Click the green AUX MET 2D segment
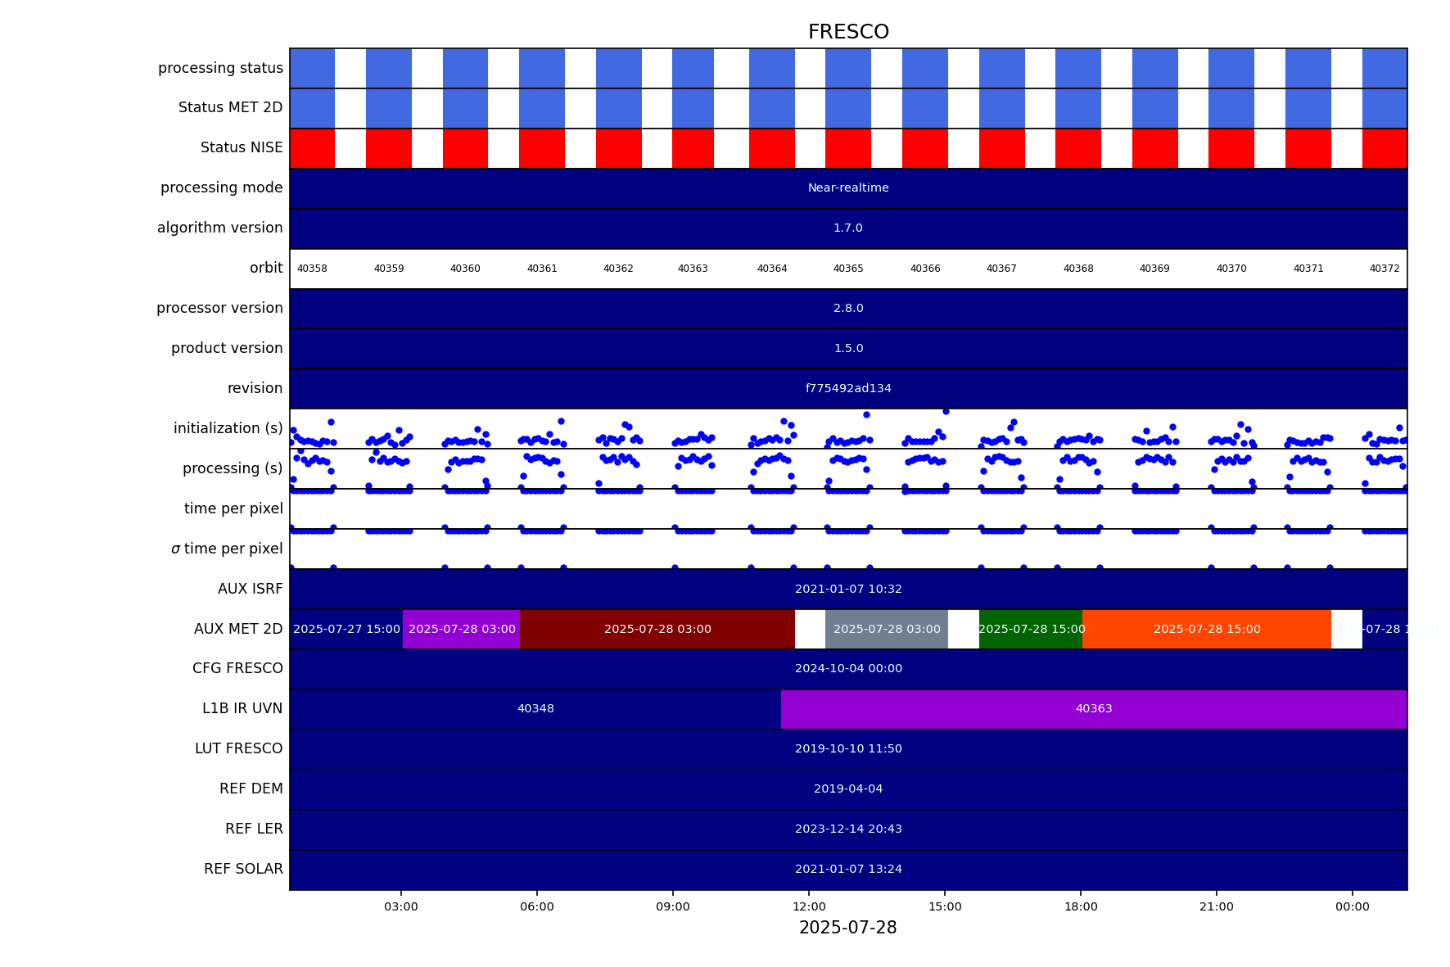The height and width of the screenshot is (967, 1450). [x=1031, y=630]
